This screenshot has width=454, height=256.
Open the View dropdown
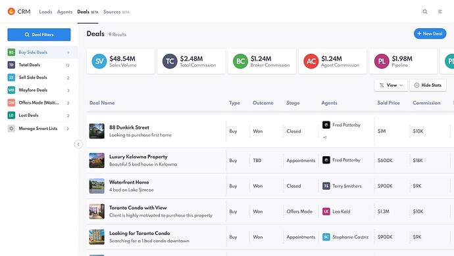(x=391, y=85)
